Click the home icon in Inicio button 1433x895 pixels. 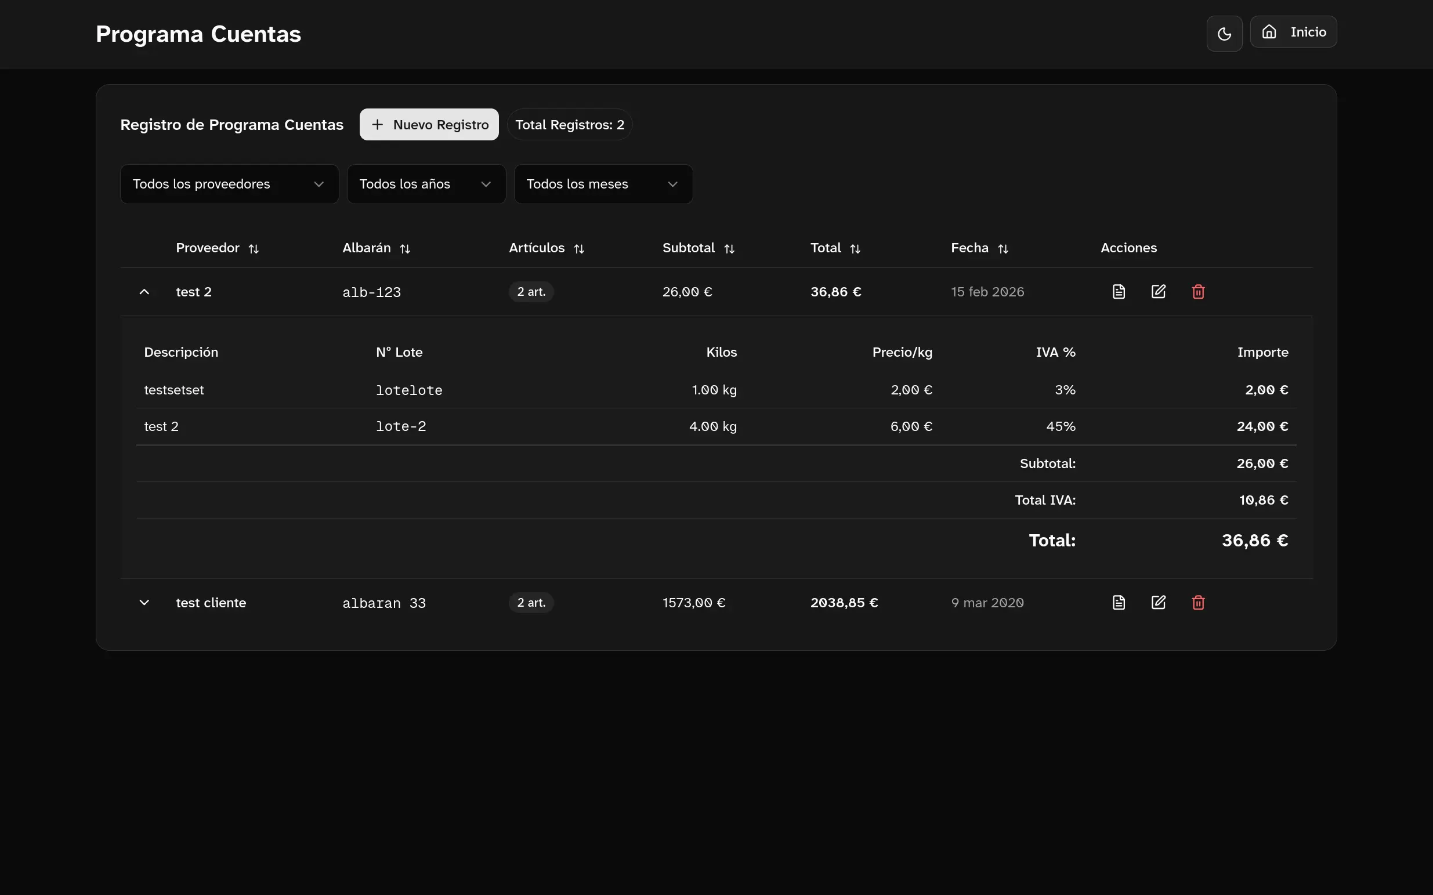(1269, 32)
